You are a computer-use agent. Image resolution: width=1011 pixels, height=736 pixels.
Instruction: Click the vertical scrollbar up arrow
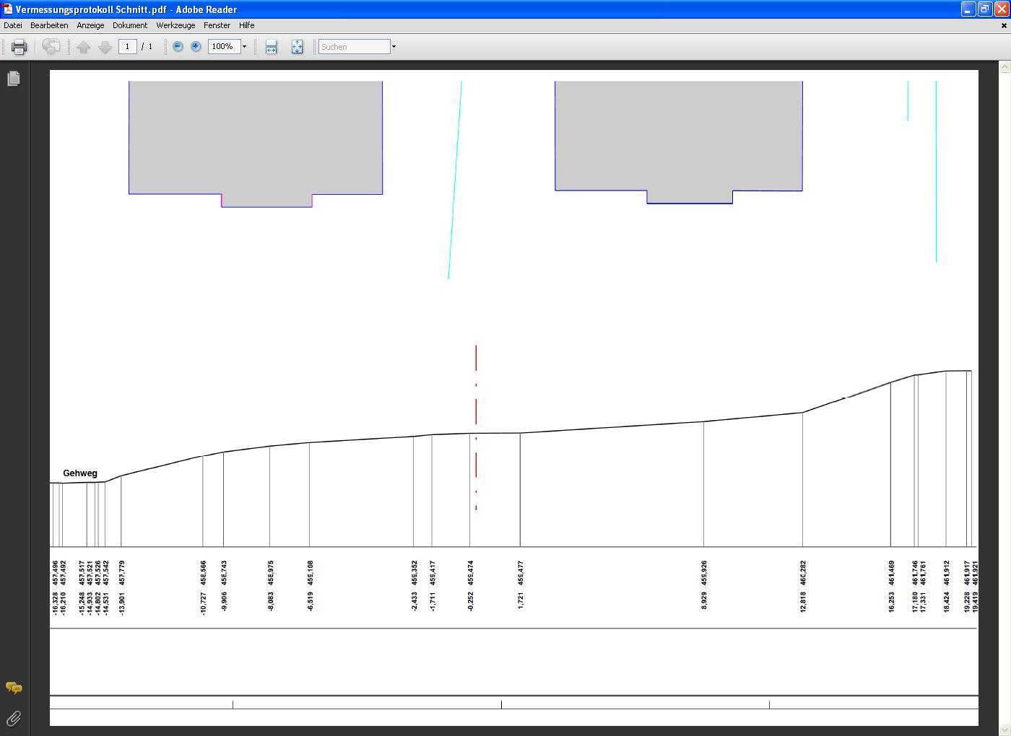coord(1004,67)
